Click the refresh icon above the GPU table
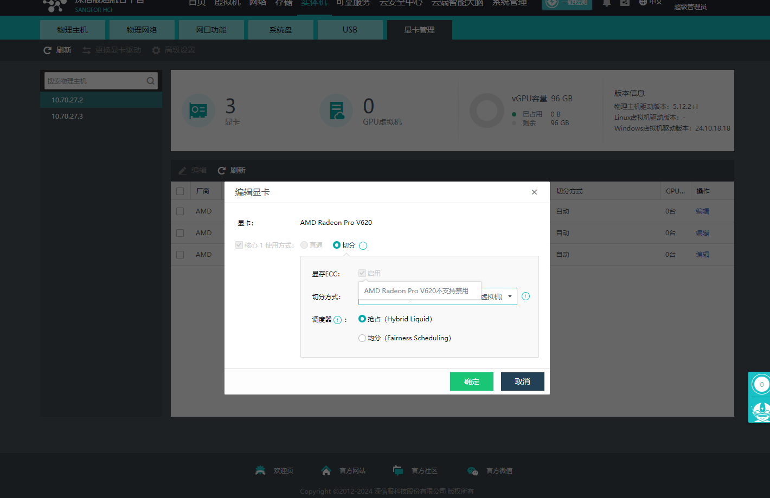Screen dimensions: 770x498 (x=222, y=170)
